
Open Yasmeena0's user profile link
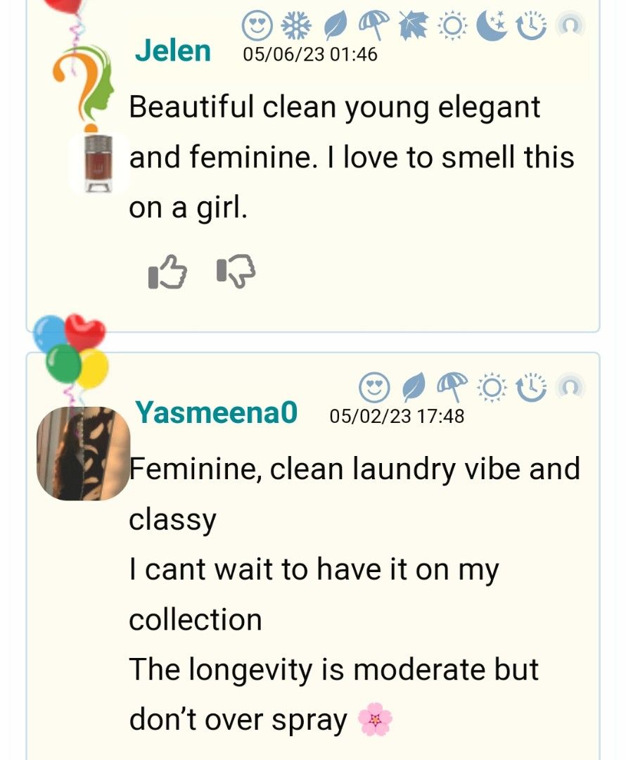217,413
